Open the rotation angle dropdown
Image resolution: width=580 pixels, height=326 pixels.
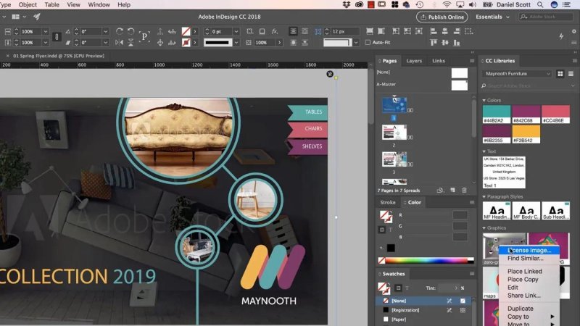pos(105,31)
